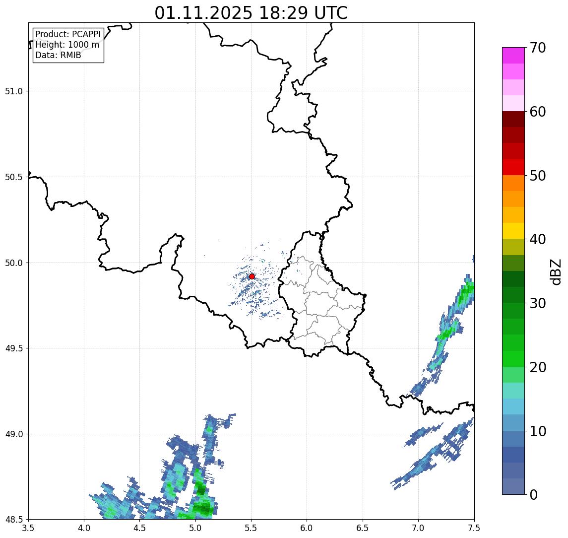Click the longitude axis label 6.0
568x538 pixels.
click(307, 528)
